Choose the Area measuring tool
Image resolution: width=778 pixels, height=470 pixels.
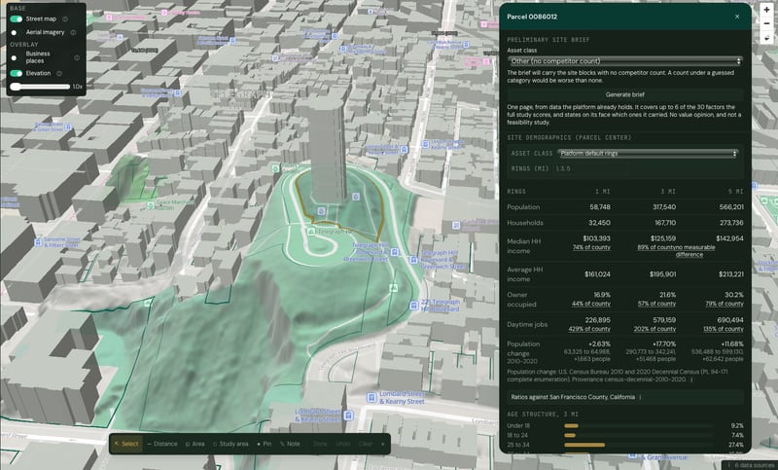tap(195, 444)
